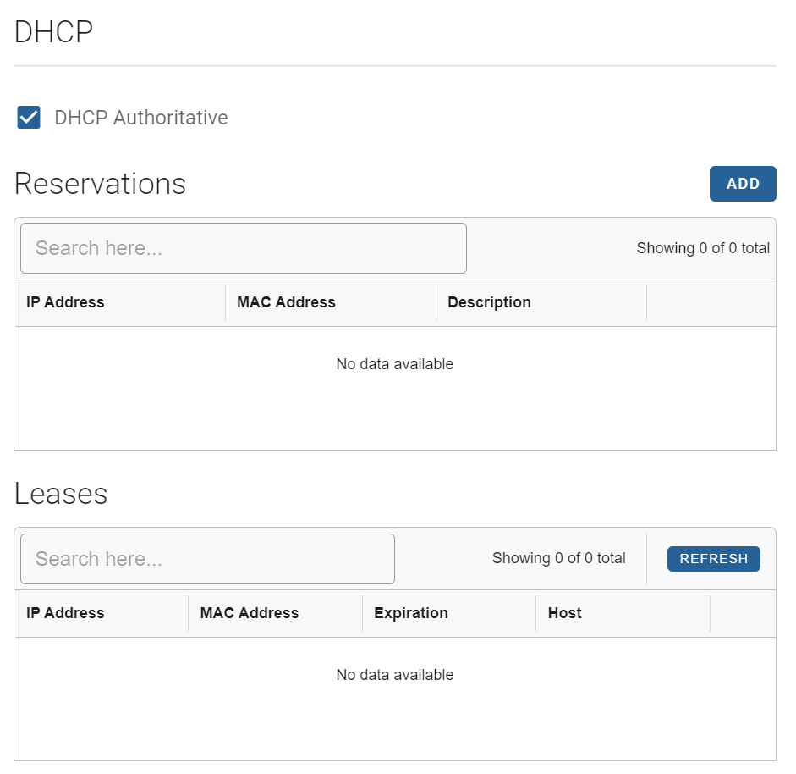
Task: Click the ADD button to create a reservation
Action: pos(742,184)
